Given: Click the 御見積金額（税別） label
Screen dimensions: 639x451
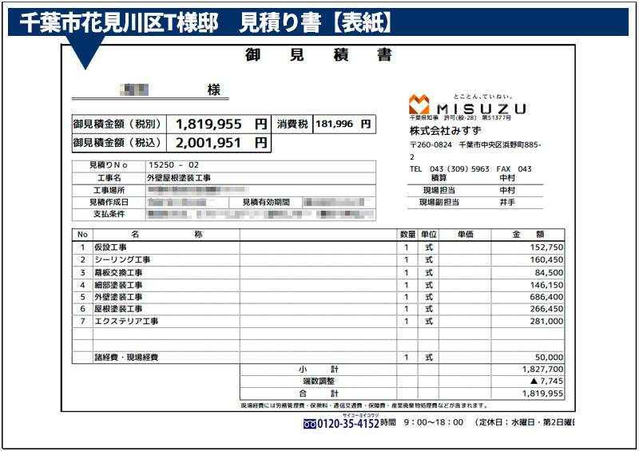Looking at the screenshot, I should 118,124.
